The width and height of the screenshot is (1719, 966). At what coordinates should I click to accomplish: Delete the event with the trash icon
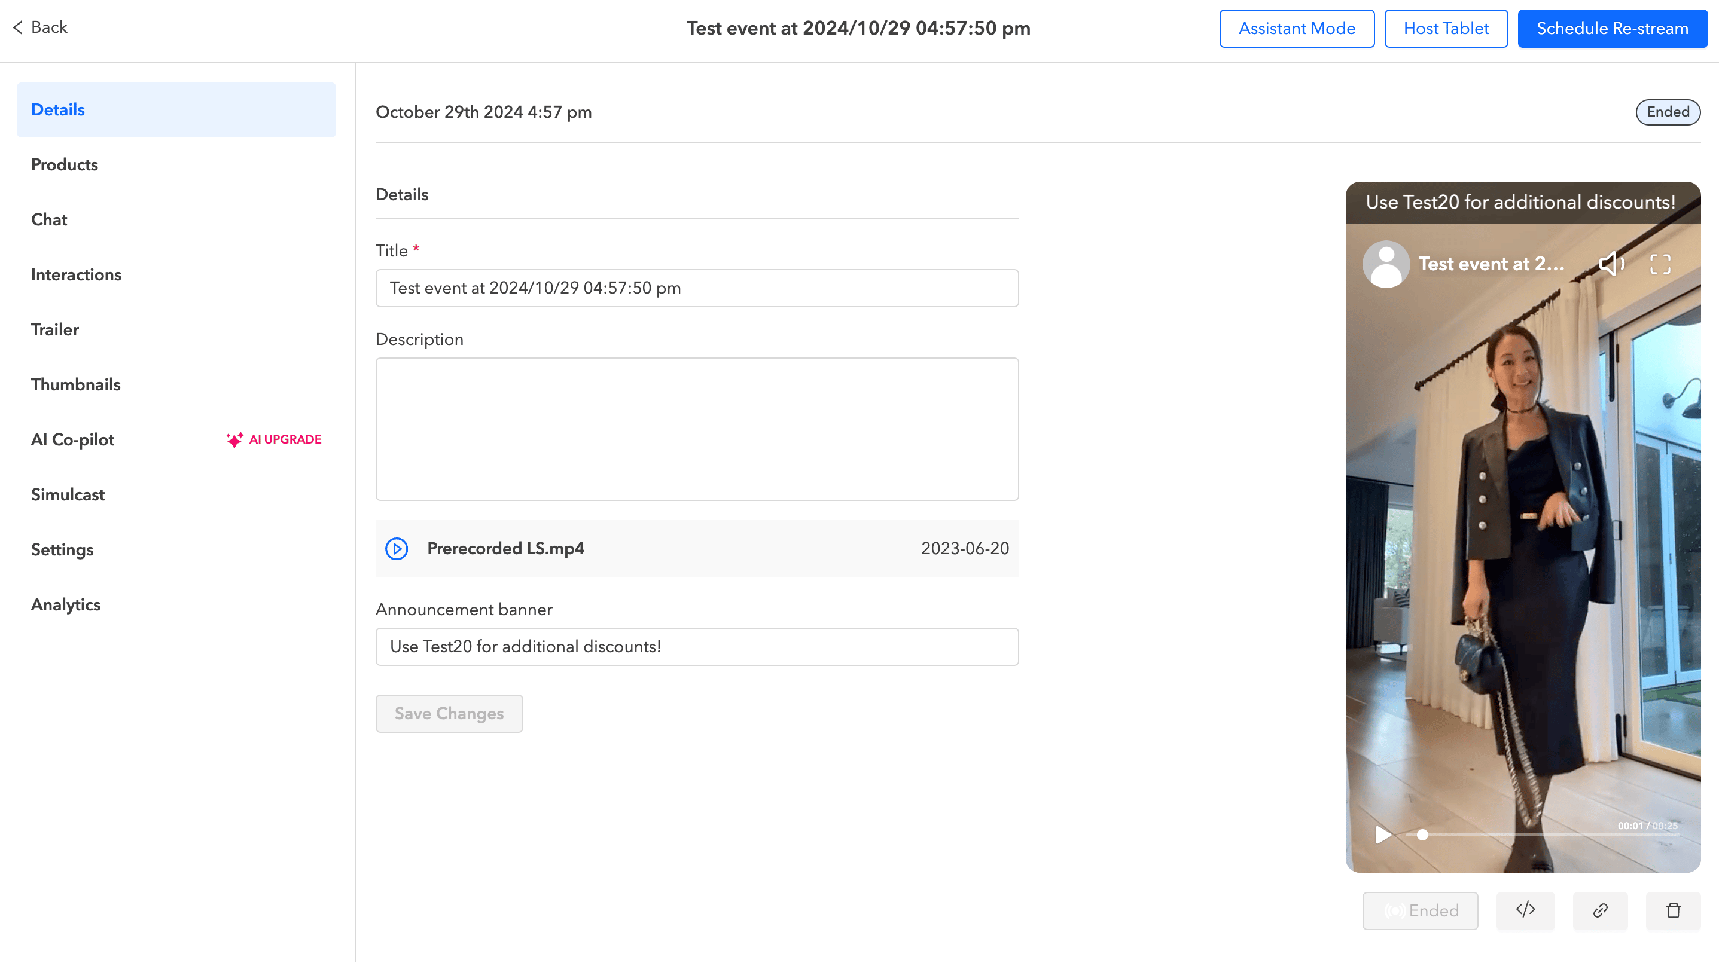click(x=1673, y=910)
